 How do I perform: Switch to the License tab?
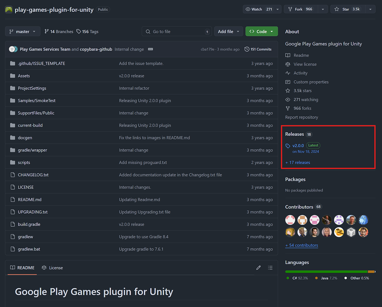pos(52,268)
